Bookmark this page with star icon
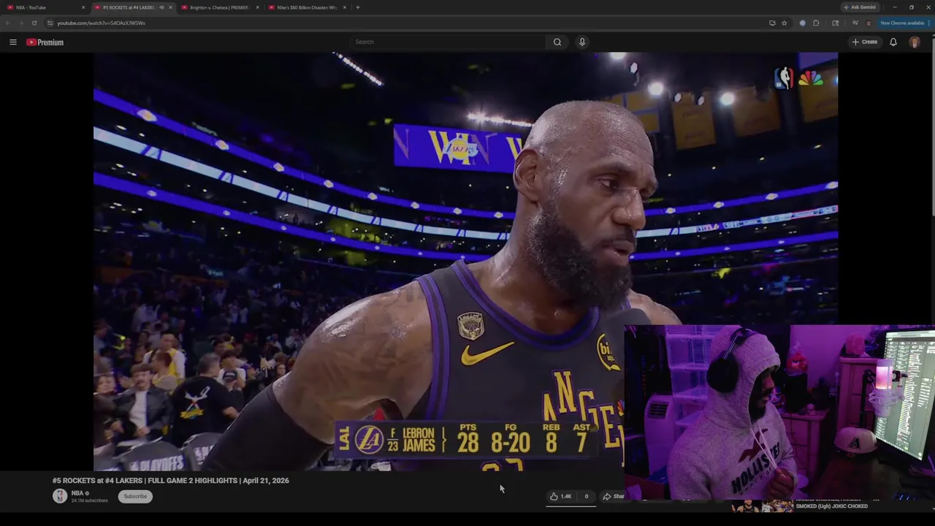 click(x=784, y=23)
